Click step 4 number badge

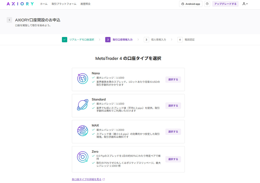[x=180, y=40]
